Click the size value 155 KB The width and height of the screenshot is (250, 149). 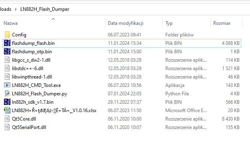(x=232, y=127)
